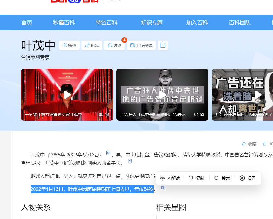The image size is (273, 219).
Task: Click the AI解读 option in selection popup
Action: [170, 178]
